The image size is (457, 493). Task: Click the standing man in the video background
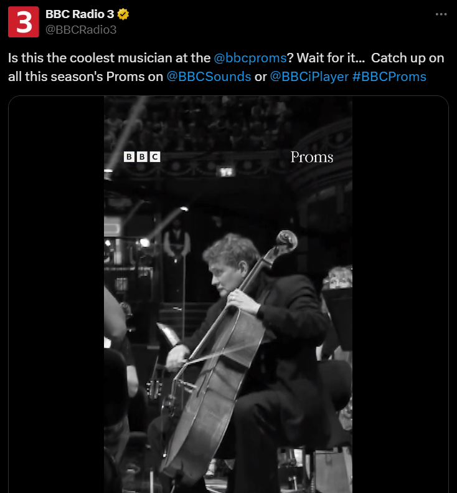coord(176,243)
